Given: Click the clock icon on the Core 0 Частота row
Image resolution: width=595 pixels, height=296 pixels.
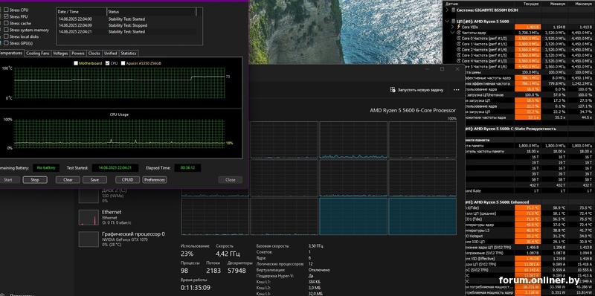Looking at the screenshot, I should point(459,39).
